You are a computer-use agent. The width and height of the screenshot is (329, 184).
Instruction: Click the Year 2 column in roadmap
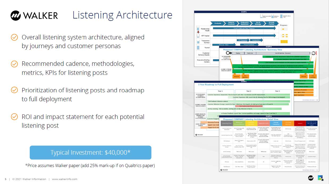pyautogui.click(x=248, y=91)
